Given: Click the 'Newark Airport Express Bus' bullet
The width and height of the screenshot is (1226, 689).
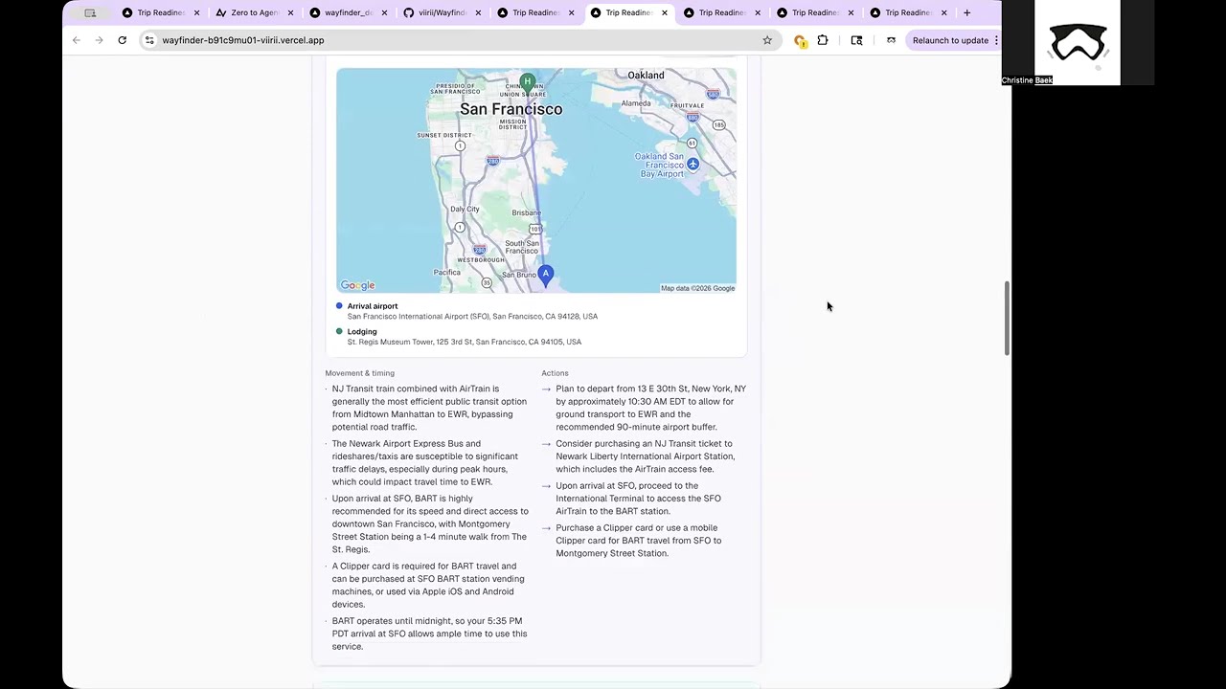Looking at the screenshot, I should tap(427, 462).
